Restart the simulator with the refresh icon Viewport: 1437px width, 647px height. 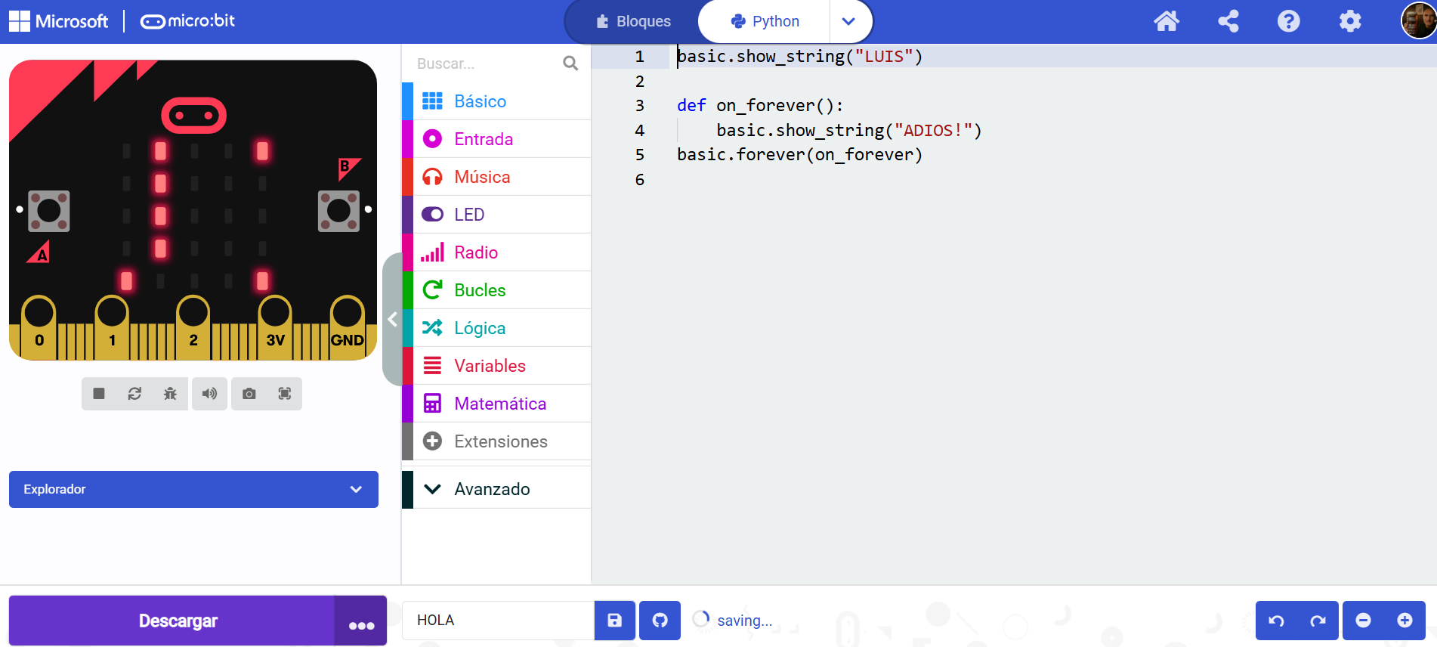[134, 394]
